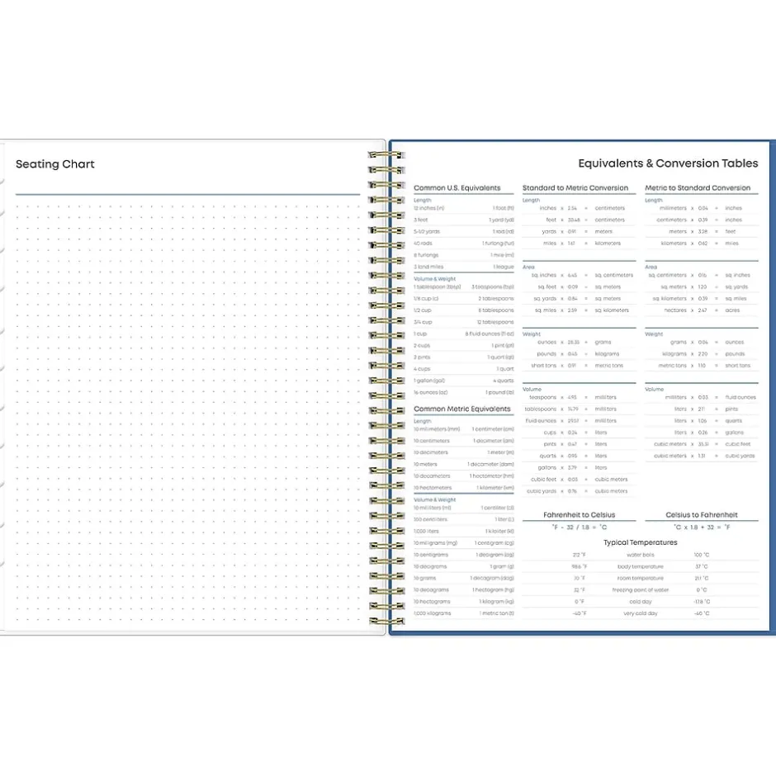Viewport: 776px width, 776px height.
Task: Click the water boils temperature row
Action: (640, 555)
